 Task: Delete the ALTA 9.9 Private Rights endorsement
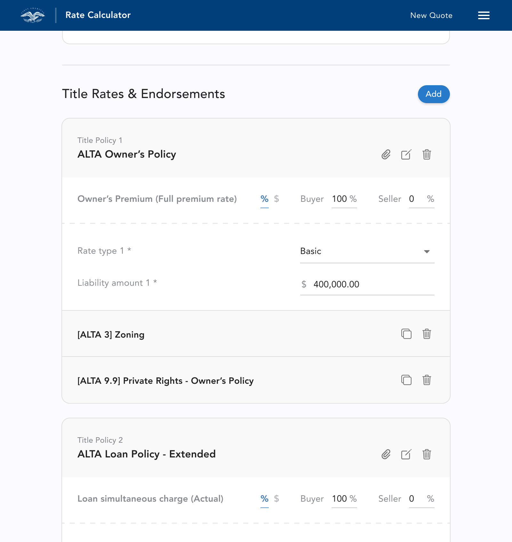coord(427,380)
